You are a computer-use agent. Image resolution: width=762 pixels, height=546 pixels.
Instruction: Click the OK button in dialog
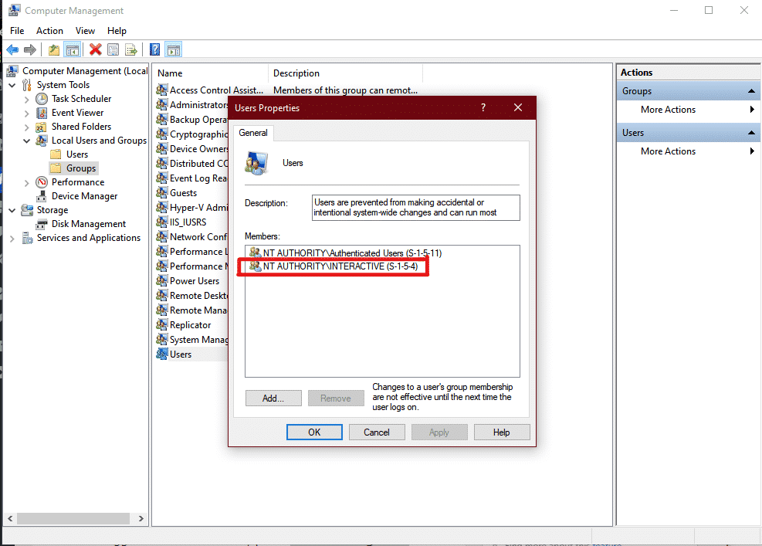[x=314, y=432]
